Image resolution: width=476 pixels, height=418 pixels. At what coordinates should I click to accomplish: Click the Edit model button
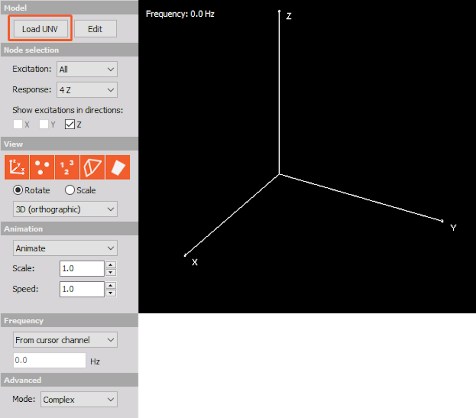click(x=95, y=29)
